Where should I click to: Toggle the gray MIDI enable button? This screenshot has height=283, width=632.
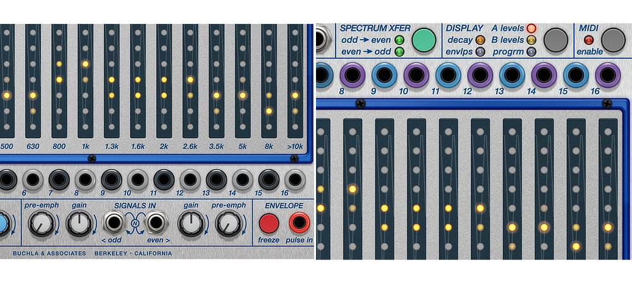point(612,40)
